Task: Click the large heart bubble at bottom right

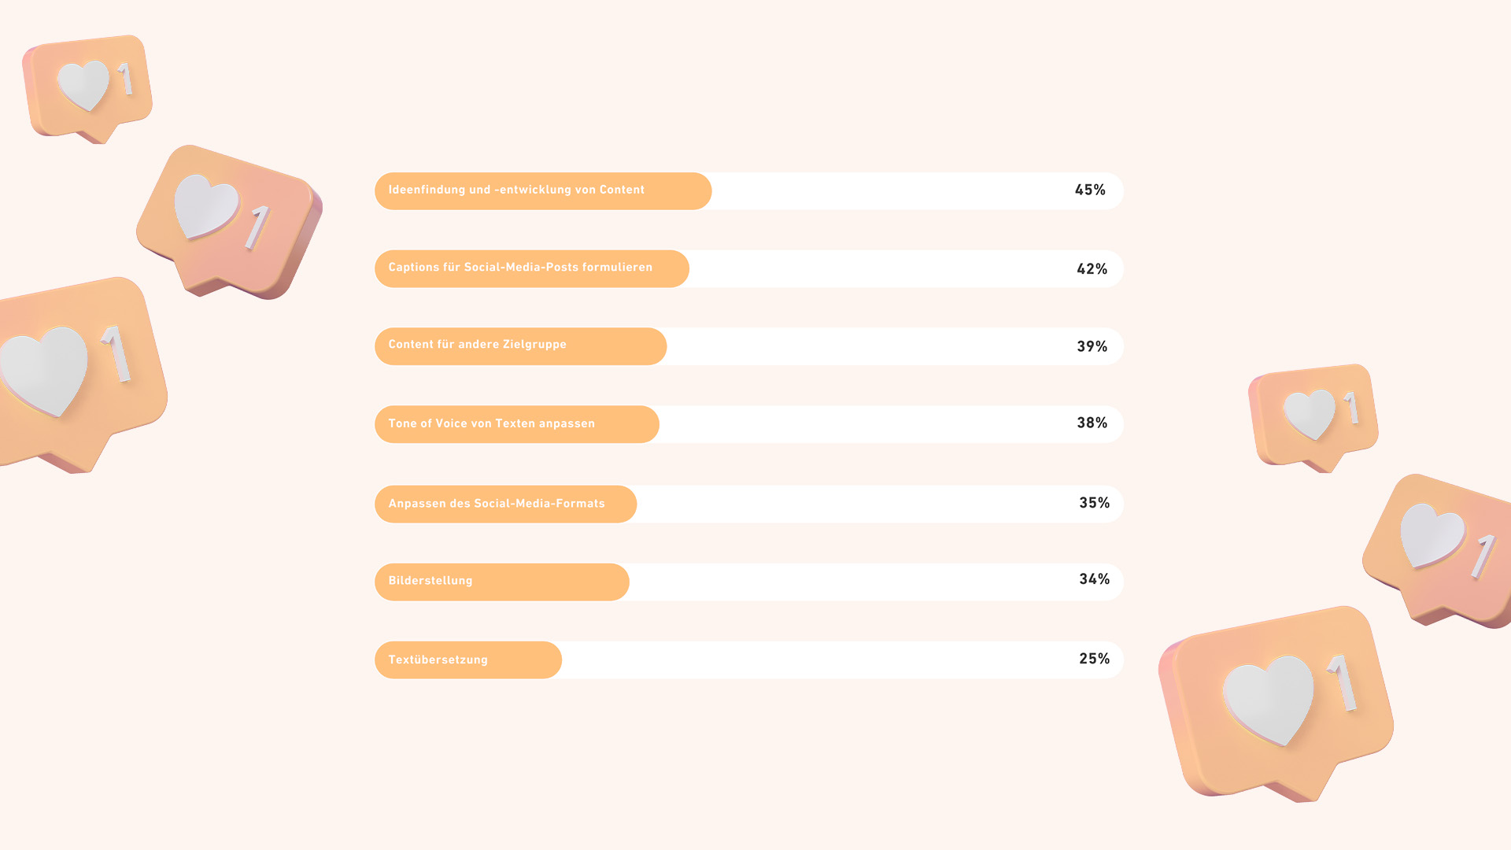Action: (x=1276, y=704)
